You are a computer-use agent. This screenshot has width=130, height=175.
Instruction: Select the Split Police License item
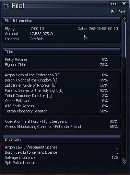(x=61, y=163)
